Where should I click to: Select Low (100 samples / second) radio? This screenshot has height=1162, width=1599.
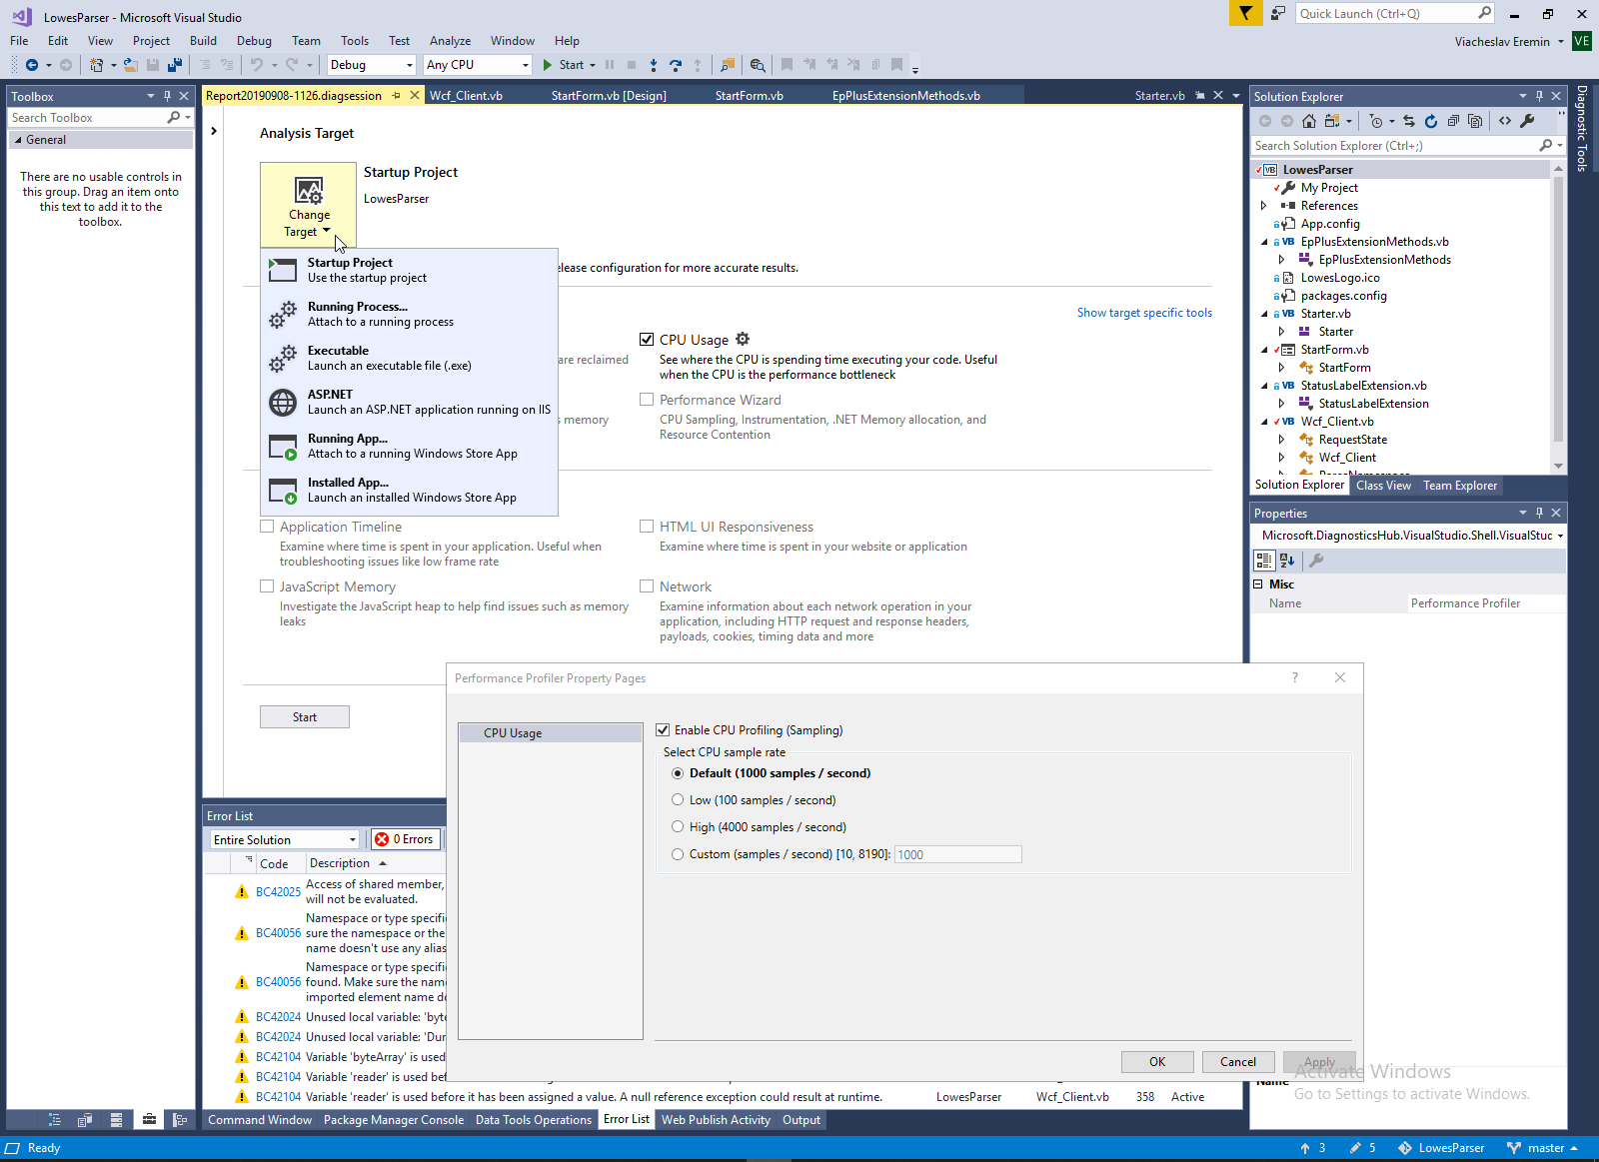678,800
